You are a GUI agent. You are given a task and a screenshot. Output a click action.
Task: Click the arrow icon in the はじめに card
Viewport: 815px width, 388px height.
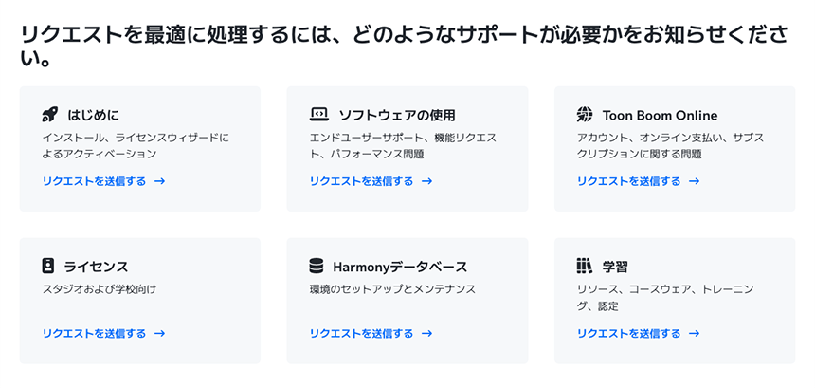159,181
